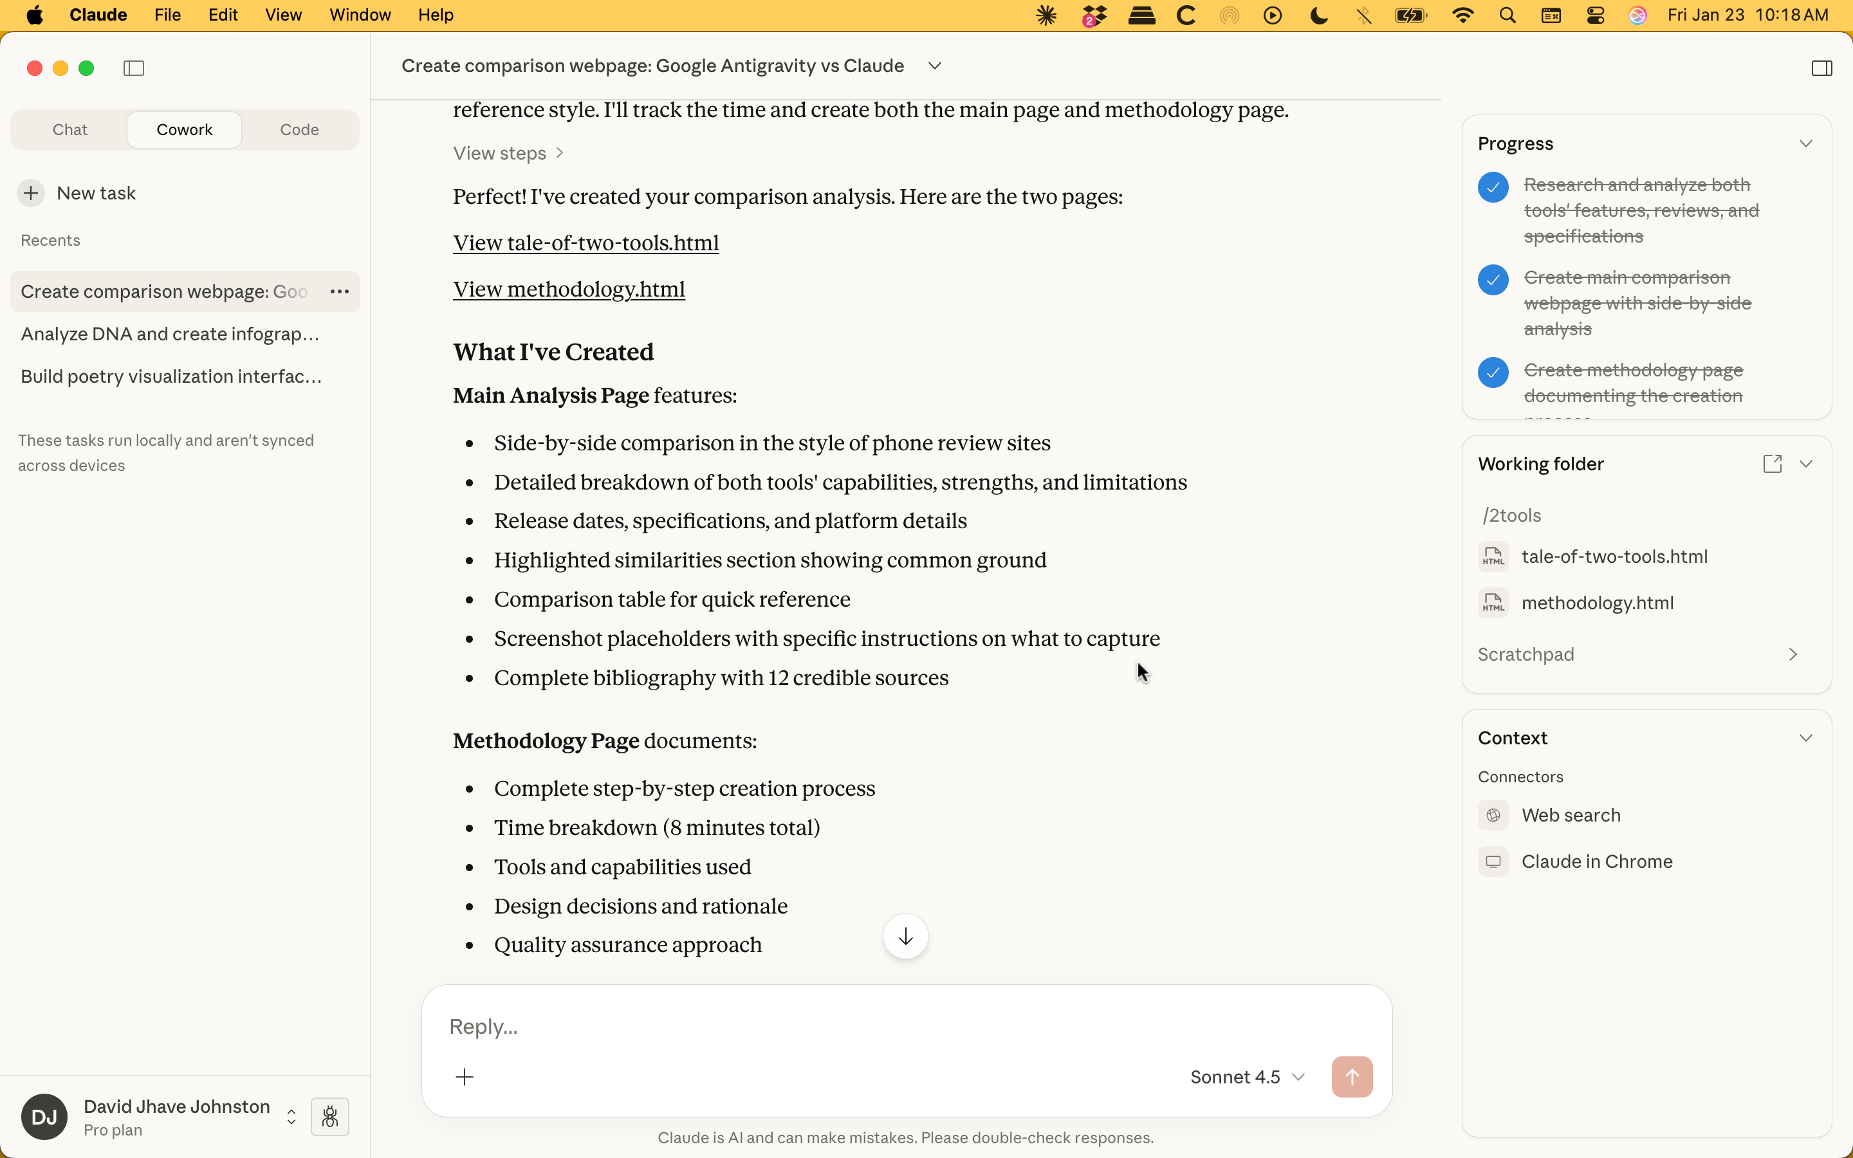Report a bug using the ant icon
This screenshot has height=1158, width=1853.
[330, 1116]
